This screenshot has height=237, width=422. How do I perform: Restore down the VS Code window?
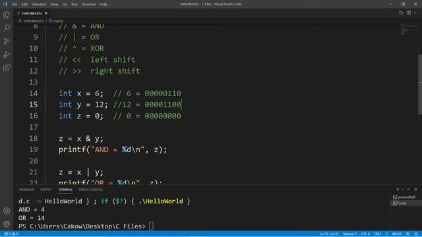point(403,4)
